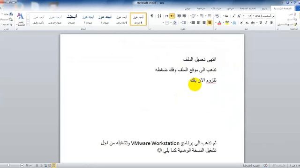
Task: Apply yellow text highlight color
Action: (227, 23)
